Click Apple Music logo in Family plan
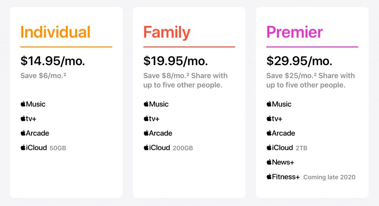This screenshot has height=206, width=379. point(156,104)
